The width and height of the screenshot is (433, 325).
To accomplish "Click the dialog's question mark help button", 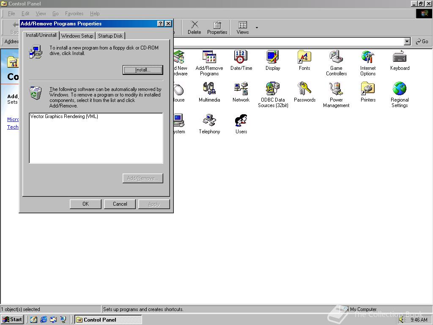I will click(160, 24).
